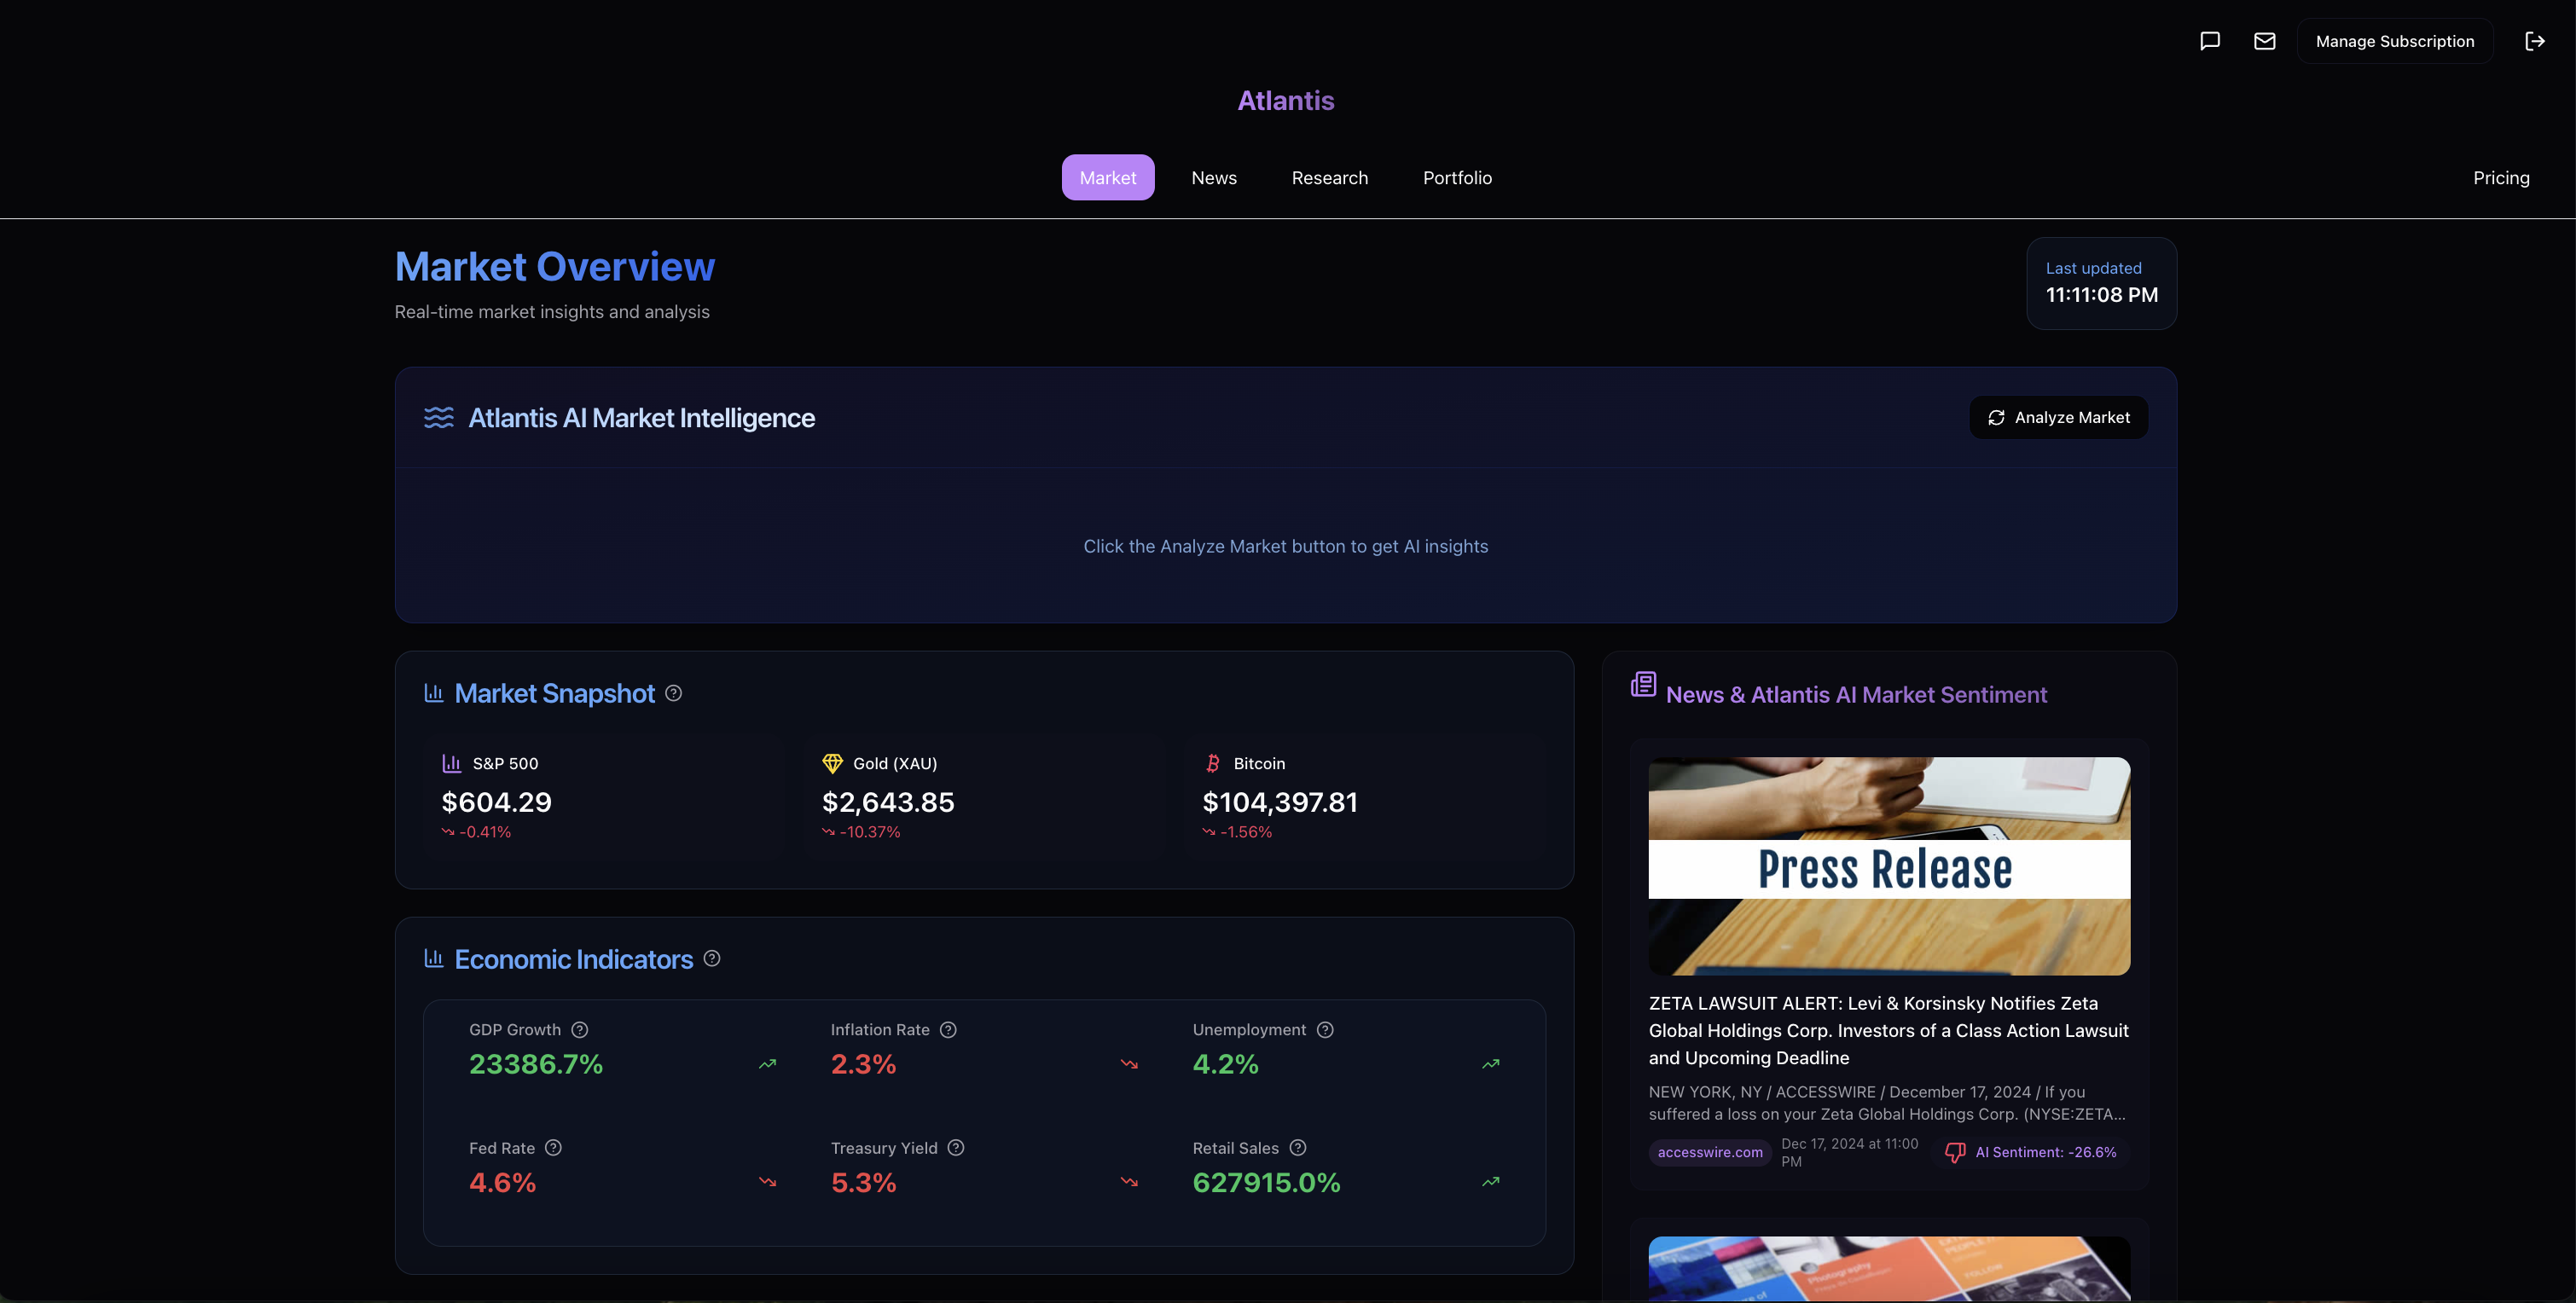Open GDP Growth info icon
Image resolution: width=2576 pixels, height=1303 pixels.
tap(580, 1030)
